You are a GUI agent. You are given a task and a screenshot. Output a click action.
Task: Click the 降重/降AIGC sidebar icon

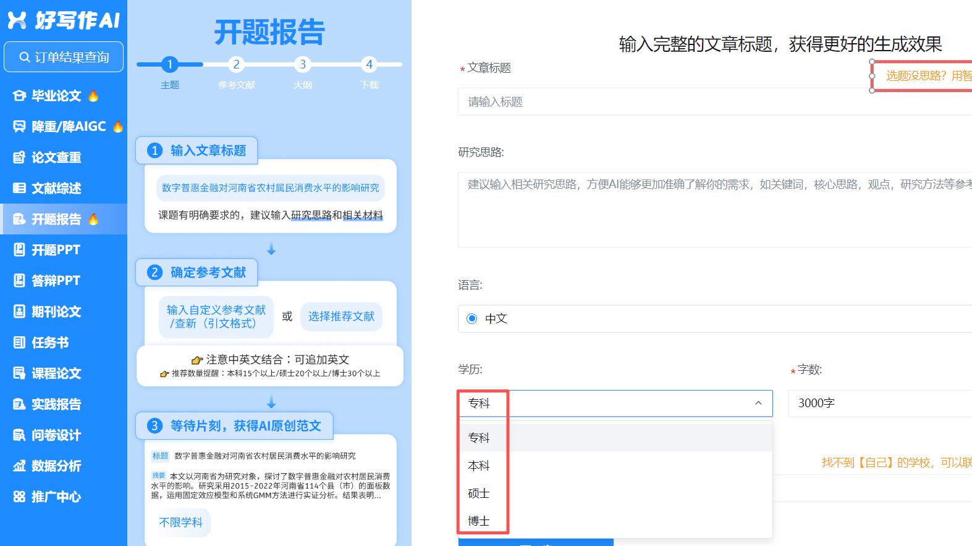pyautogui.click(x=19, y=126)
